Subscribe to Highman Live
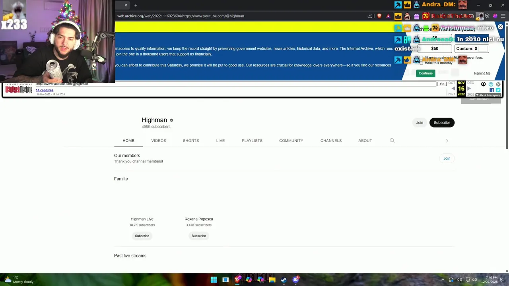The height and width of the screenshot is (286, 509). pos(142,236)
